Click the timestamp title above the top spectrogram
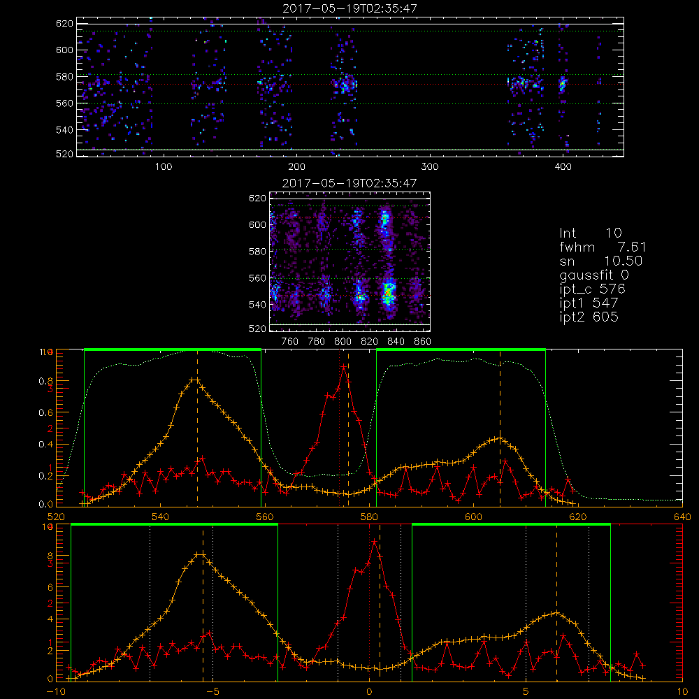The image size is (699, 699). pyautogui.click(x=350, y=8)
